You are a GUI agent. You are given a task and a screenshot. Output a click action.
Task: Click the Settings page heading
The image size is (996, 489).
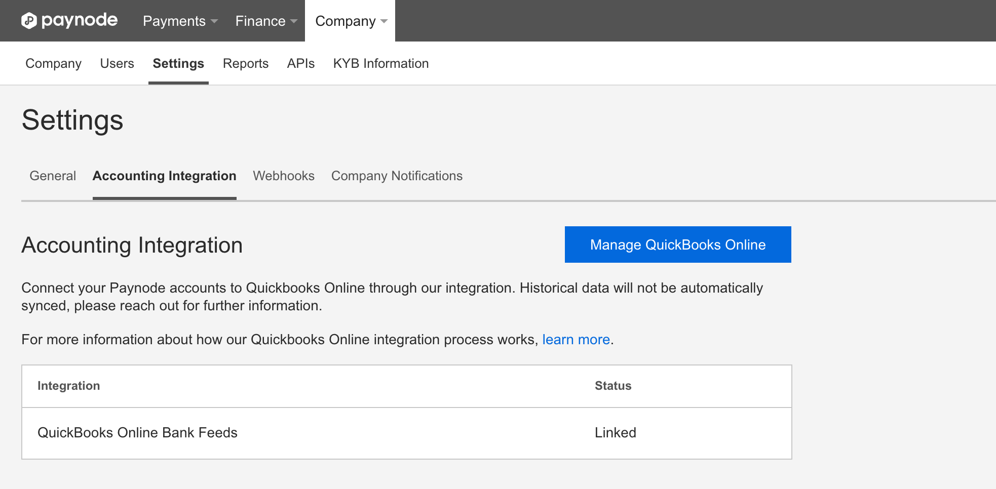click(72, 120)
